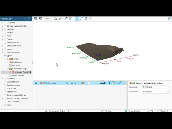Screen dimensions: 172x129
Task: Open the Slice mode dropdown
Action: [156, 87]
